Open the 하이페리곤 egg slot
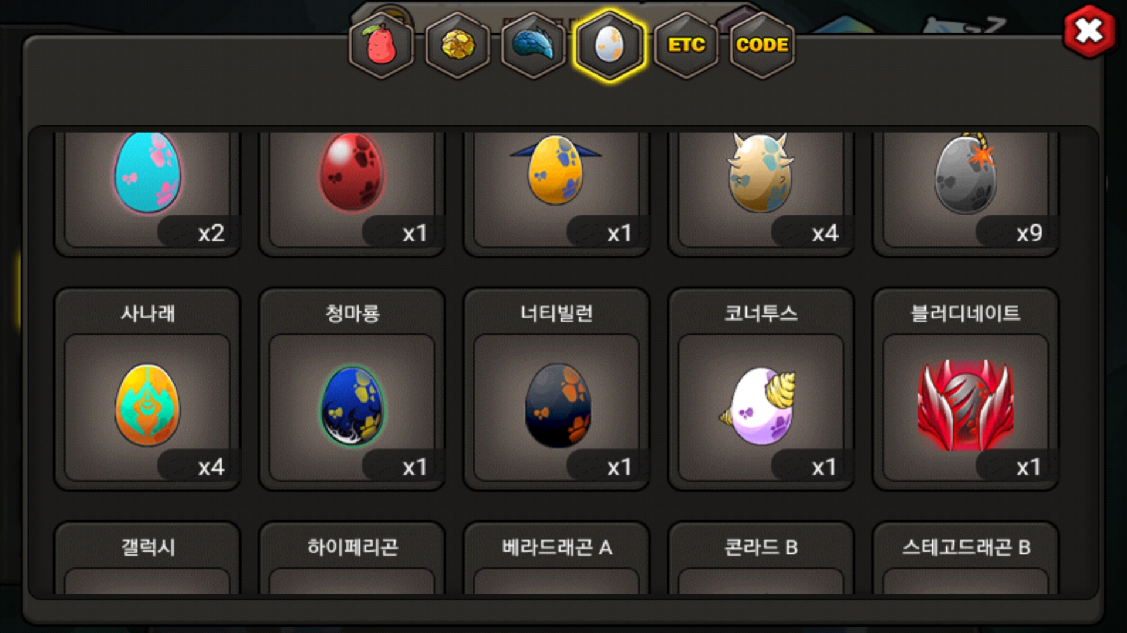The image size is (1127, 633). tap(352, 557)
